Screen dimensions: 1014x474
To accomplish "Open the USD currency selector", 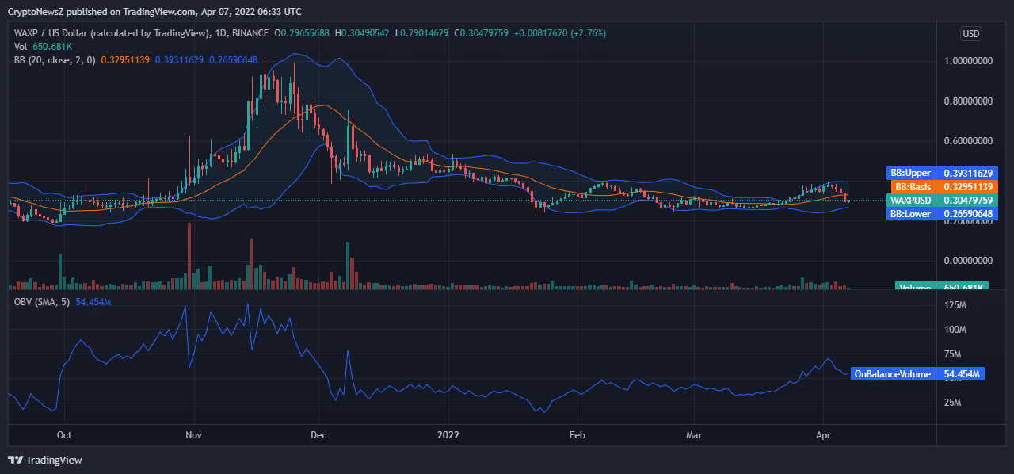I will click(x=970, y=33).
